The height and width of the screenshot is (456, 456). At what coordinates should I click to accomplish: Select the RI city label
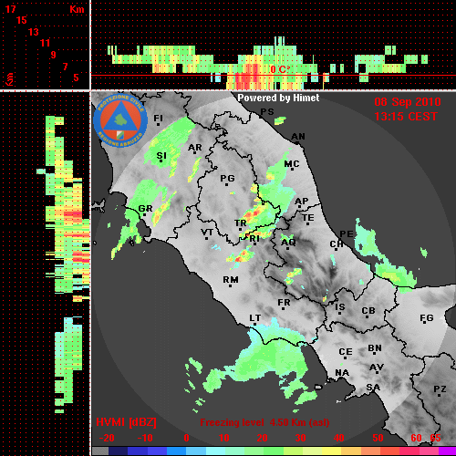(254, 239)
